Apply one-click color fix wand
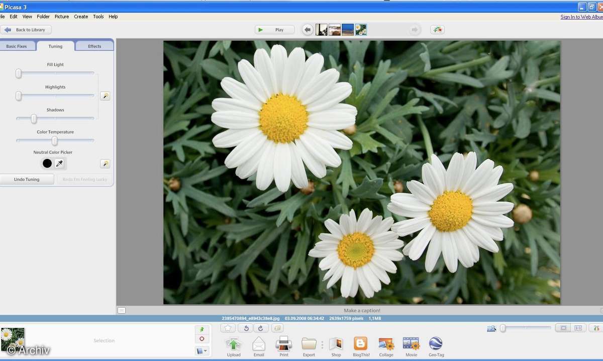Image resolution: width=603 pixels, height=361 pixels. [x=105, y=164]
